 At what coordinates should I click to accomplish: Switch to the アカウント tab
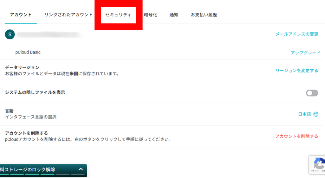[21, 15]
